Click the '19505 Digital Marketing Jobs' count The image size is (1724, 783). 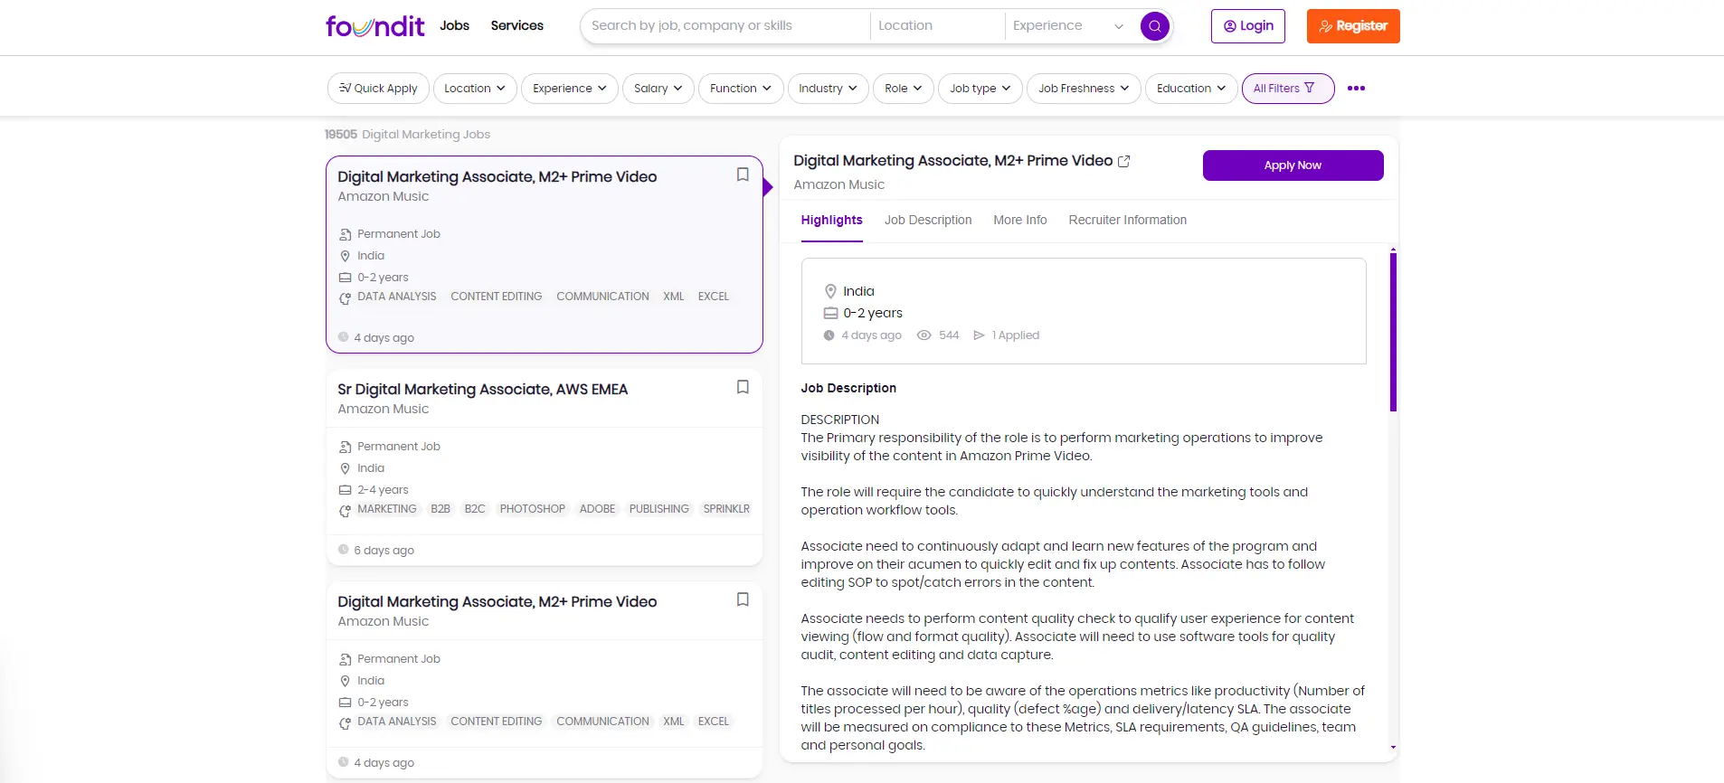point(407,135)
